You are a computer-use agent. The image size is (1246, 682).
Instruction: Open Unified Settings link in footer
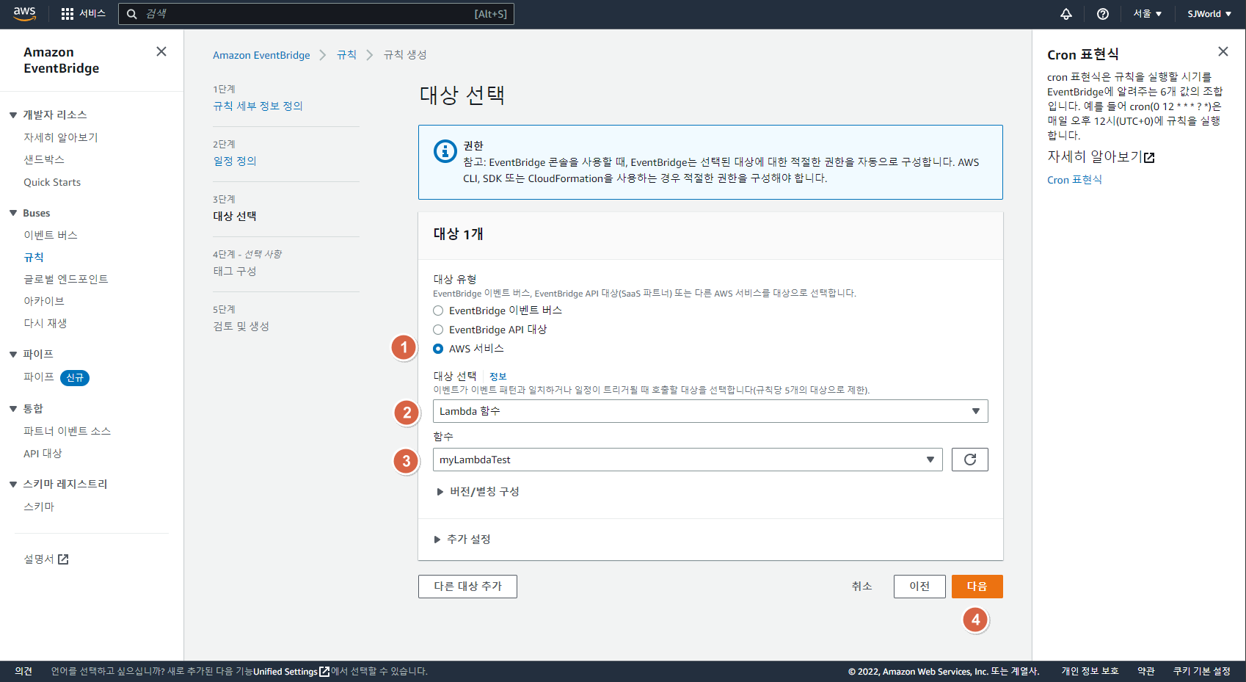(x=291, y=672)
